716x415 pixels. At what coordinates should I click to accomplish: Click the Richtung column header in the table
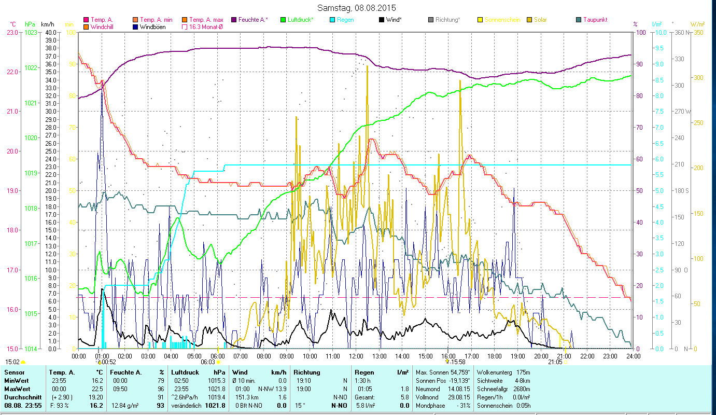click(307, 372)
